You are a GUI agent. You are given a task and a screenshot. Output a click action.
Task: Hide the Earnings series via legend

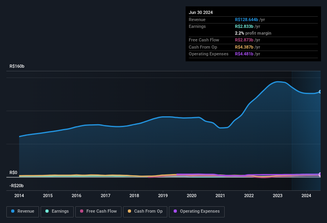coord(57,211)
